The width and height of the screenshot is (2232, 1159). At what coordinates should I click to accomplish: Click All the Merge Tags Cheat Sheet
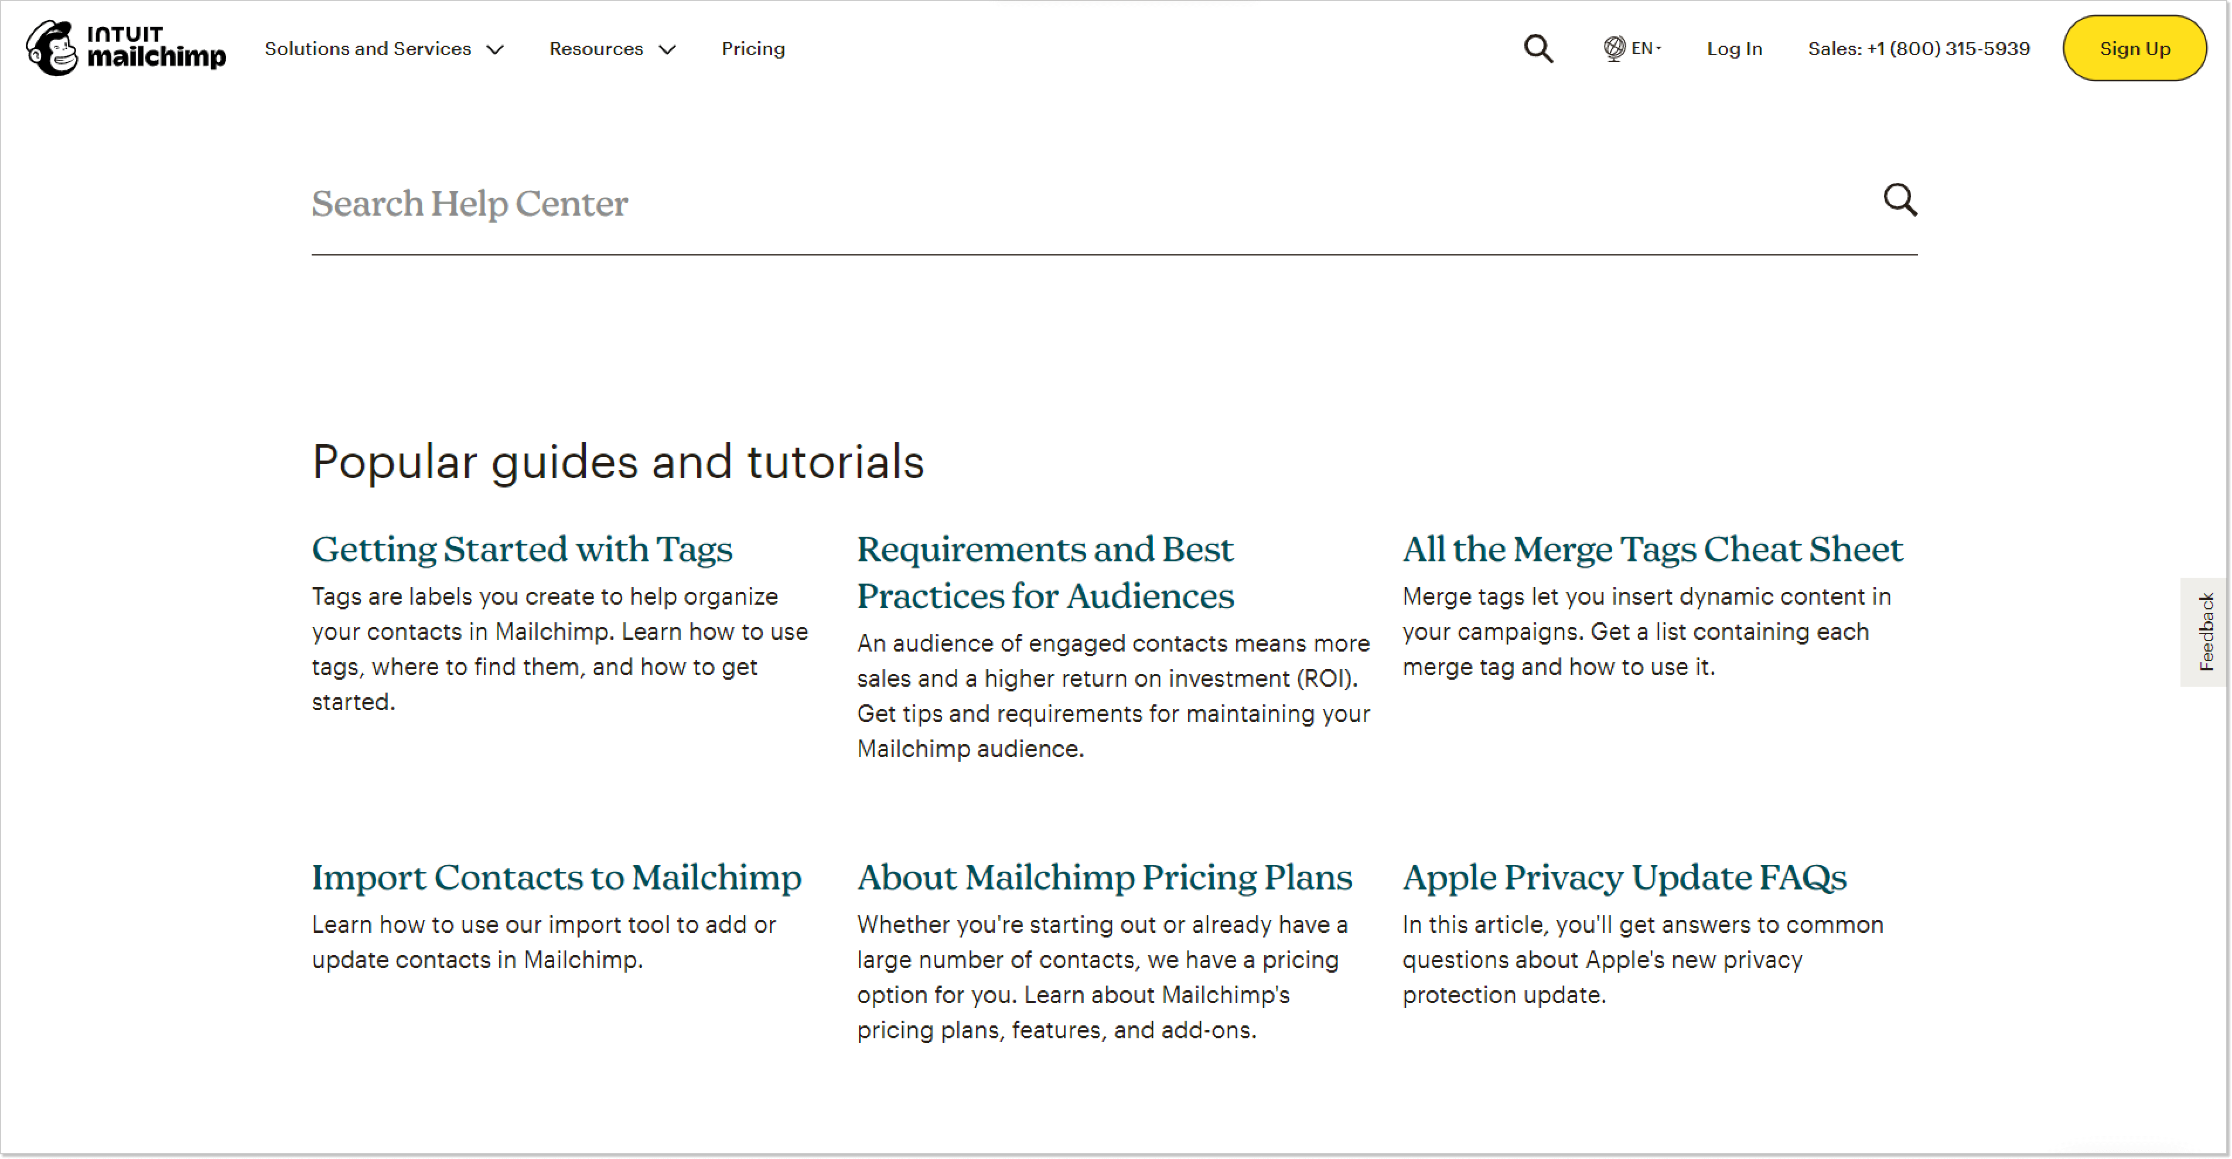1652,548
